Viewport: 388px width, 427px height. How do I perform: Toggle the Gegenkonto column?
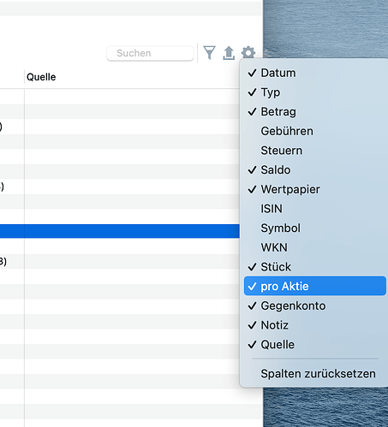[x=315, y=305]
